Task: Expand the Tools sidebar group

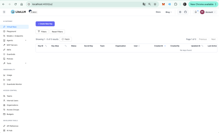Action: 14,63
